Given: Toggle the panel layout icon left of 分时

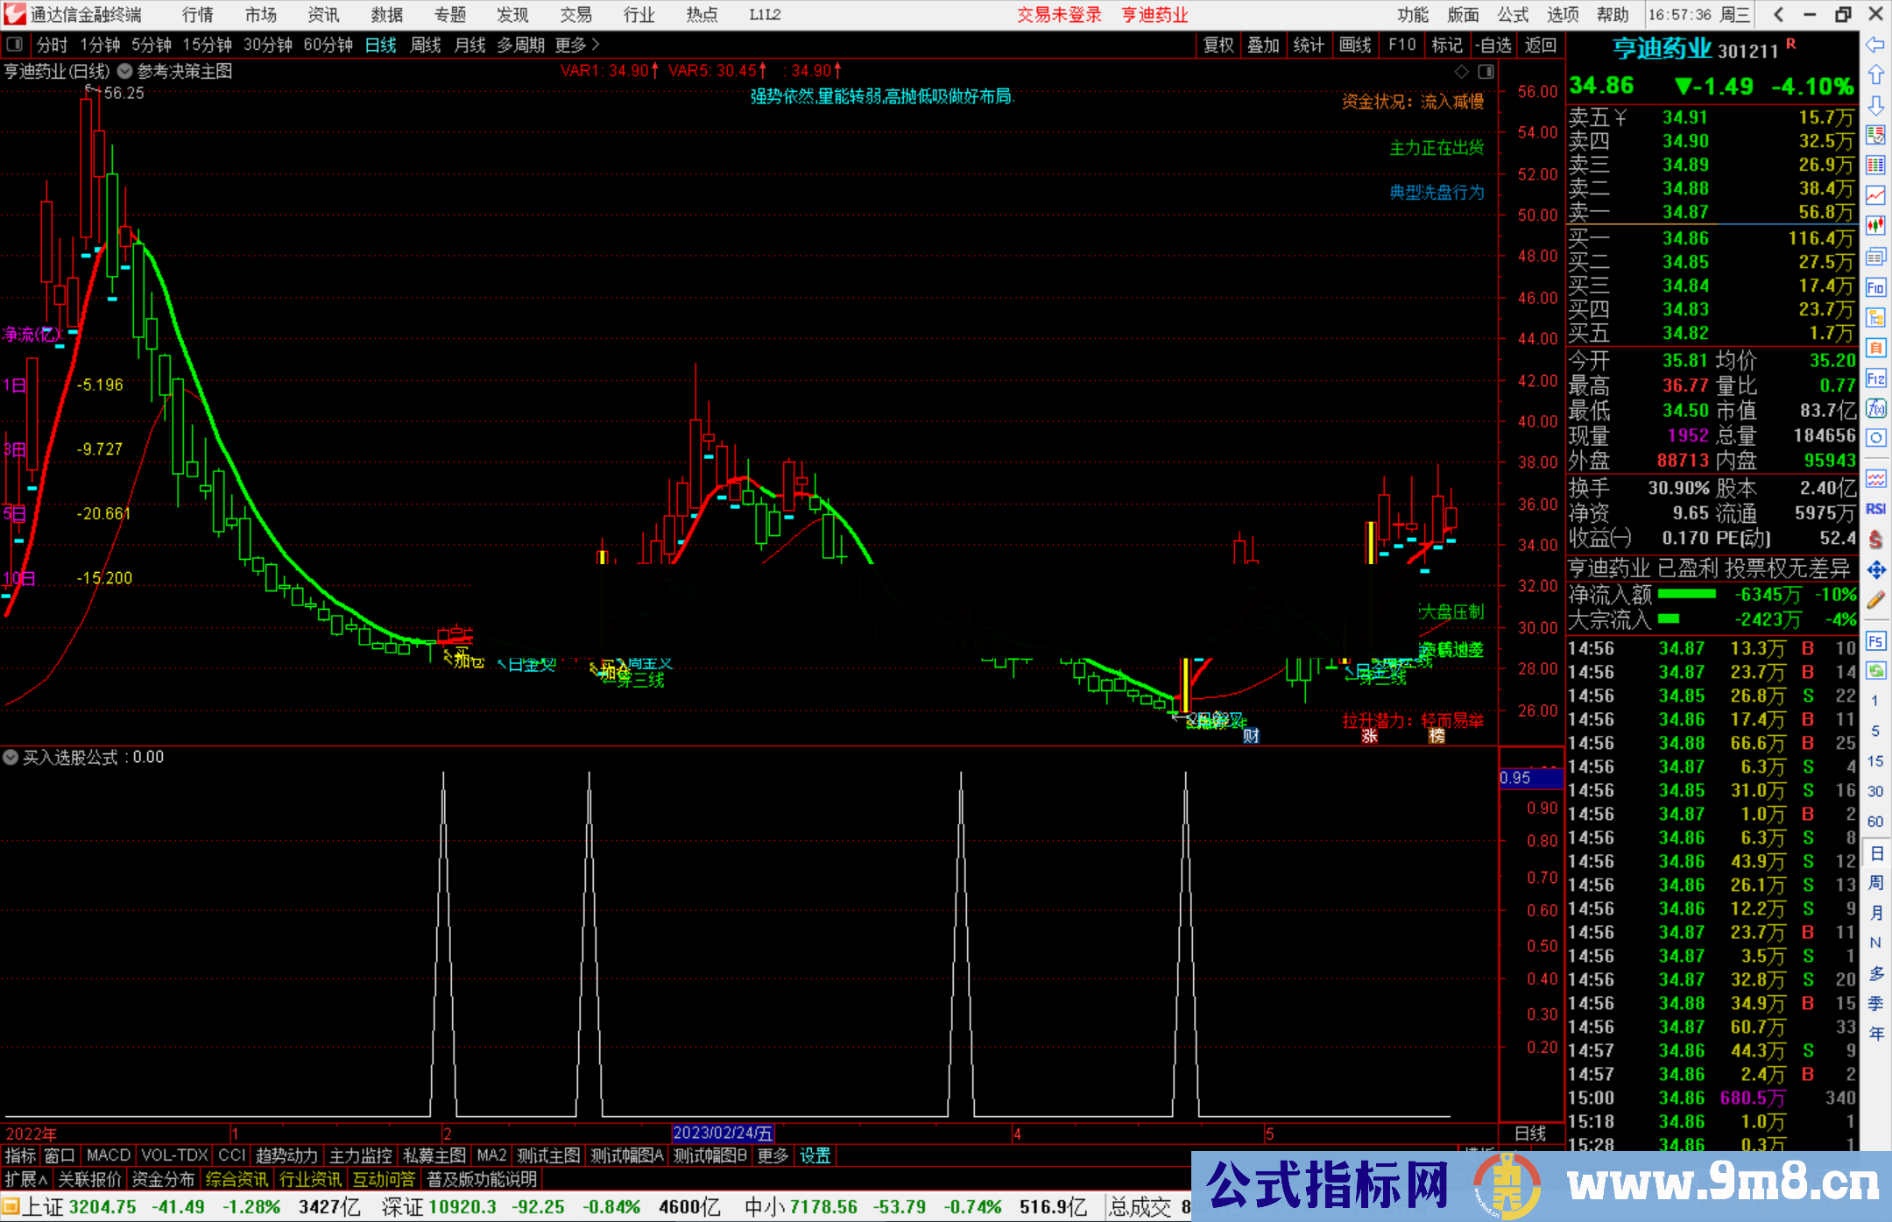Looking at the screenshot, I should [x=14, y=45].
